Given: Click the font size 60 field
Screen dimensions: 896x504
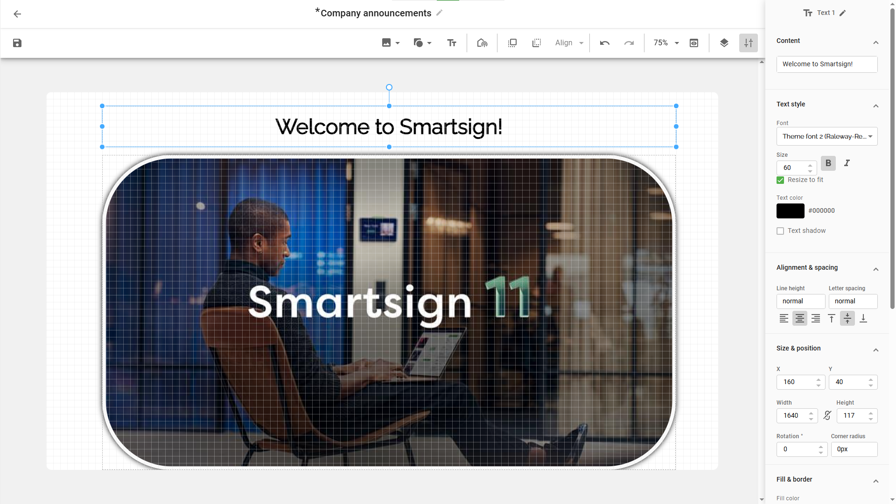Looking at the screenshot, I should coord(793,168).
